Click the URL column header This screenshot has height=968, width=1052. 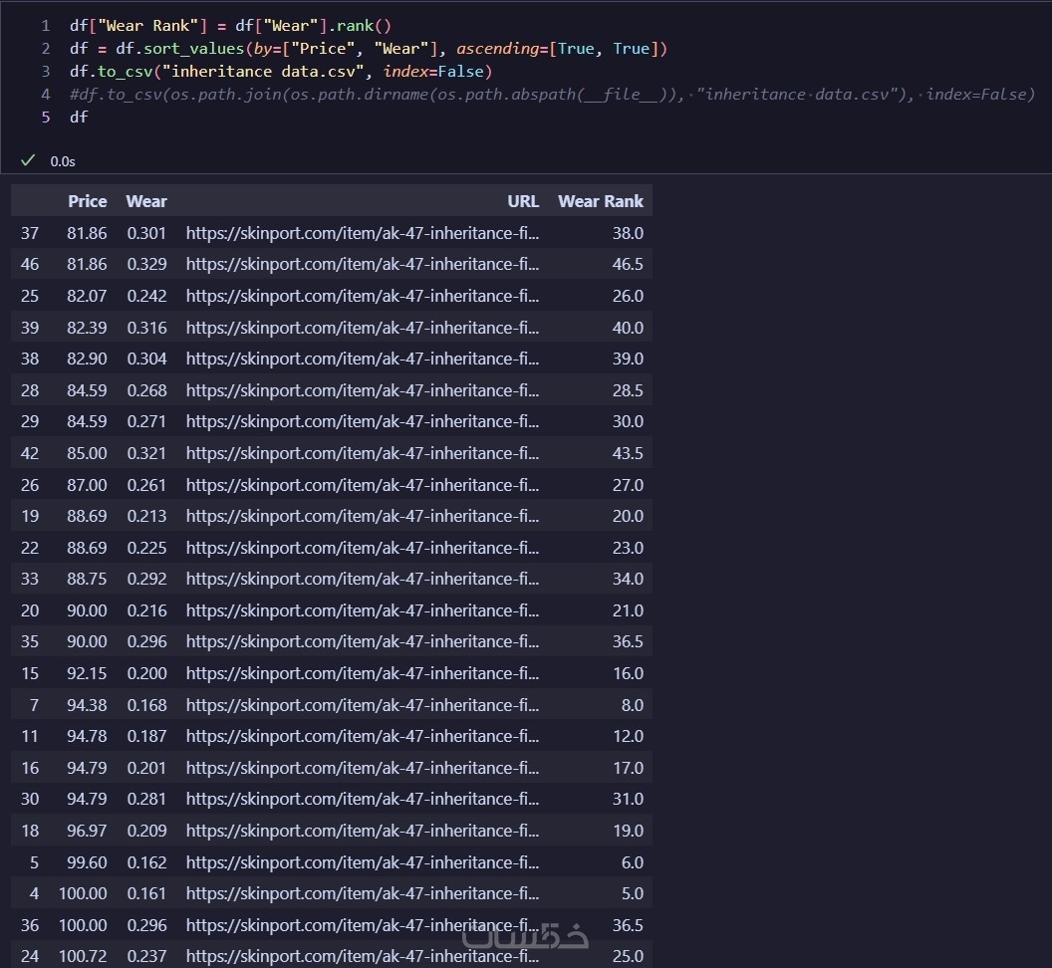(x=522, y=201)
